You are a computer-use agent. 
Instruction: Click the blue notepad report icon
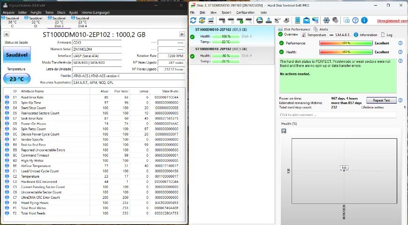coord(298,20)
